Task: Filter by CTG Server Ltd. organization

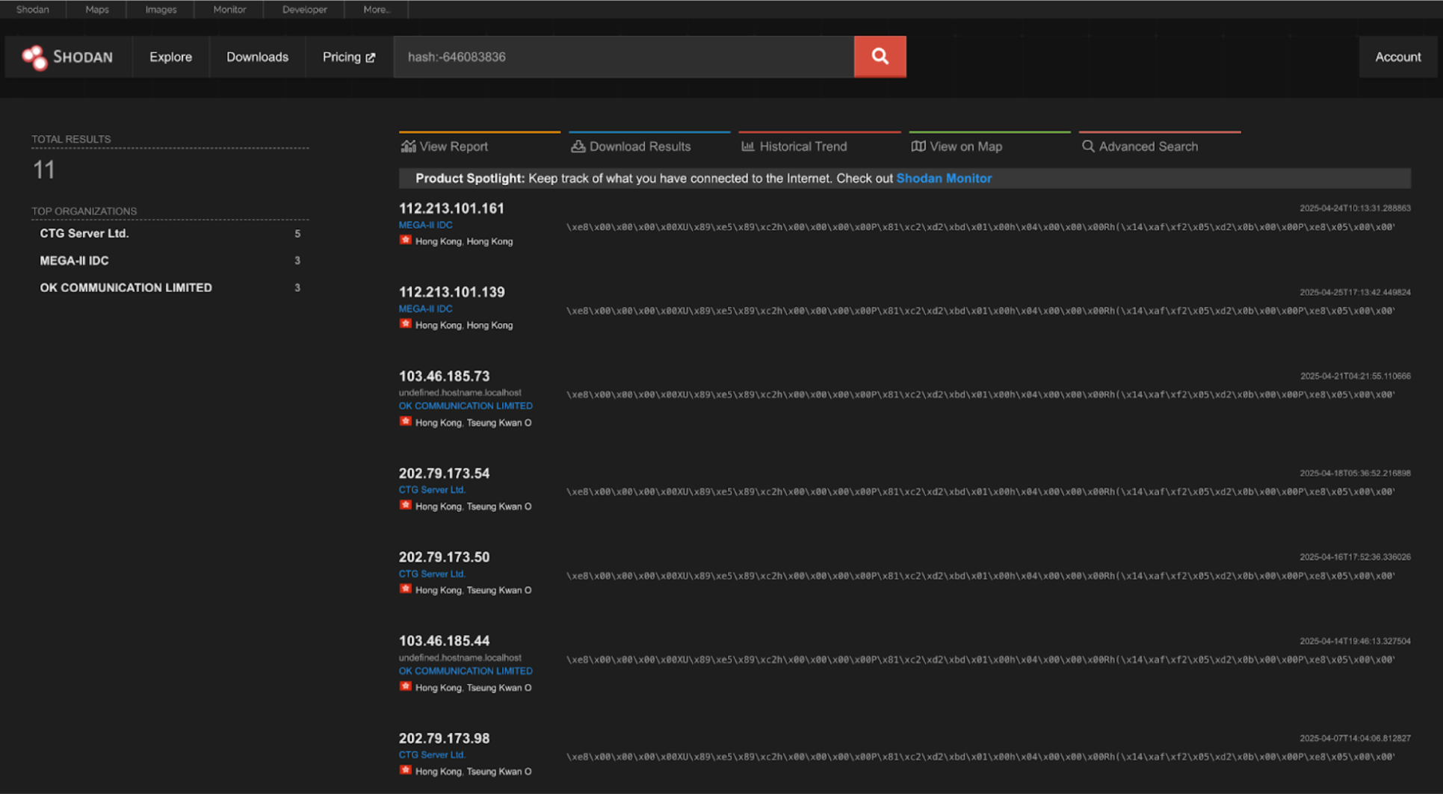Action: [x=84, y=234]
